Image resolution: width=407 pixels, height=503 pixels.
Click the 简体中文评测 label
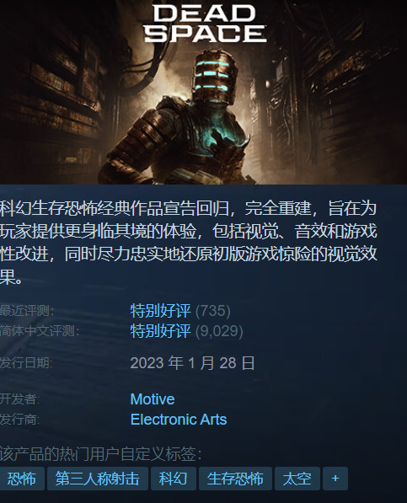click(40, 331)
